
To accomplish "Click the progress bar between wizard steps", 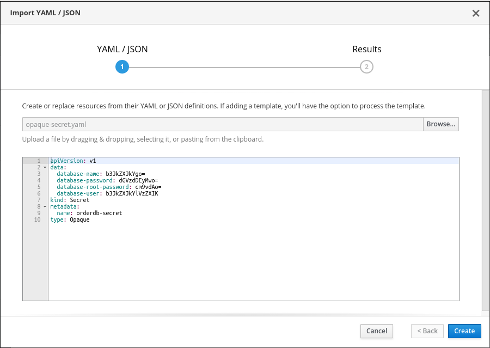I will pyautogui.click(x=244, y=66).
